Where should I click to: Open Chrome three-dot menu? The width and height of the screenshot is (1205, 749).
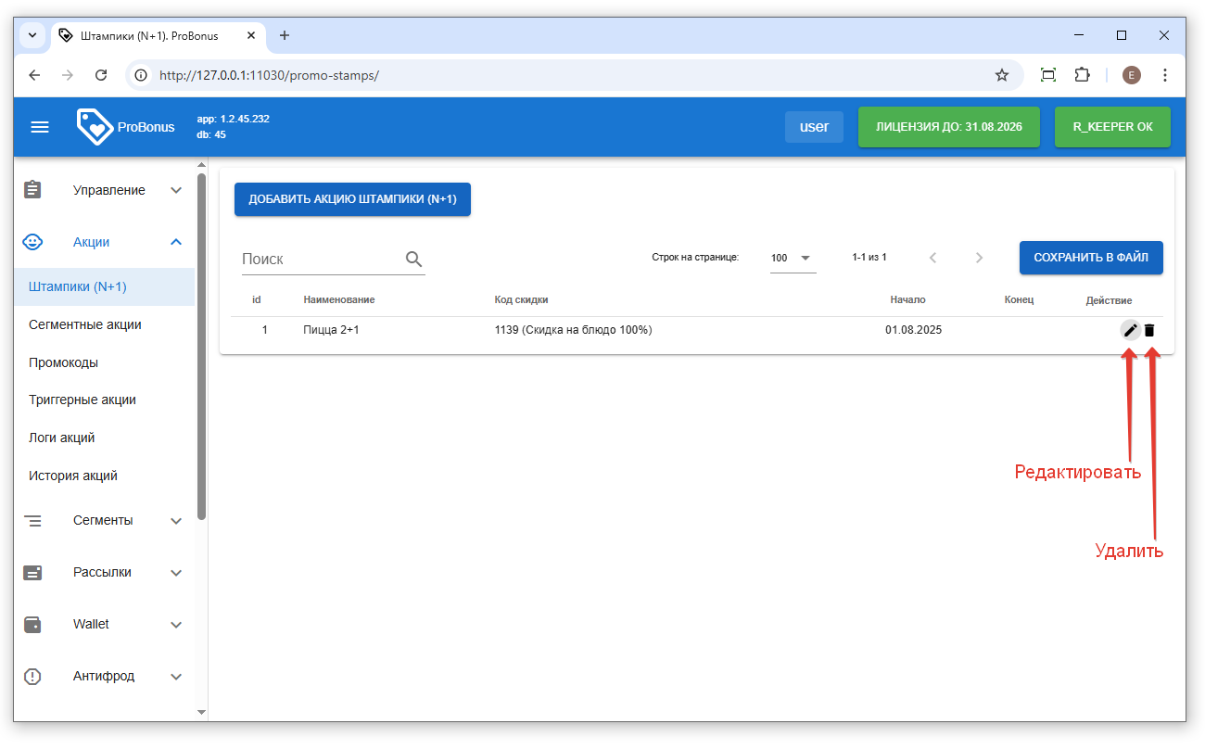click(x=1165, y=75)
